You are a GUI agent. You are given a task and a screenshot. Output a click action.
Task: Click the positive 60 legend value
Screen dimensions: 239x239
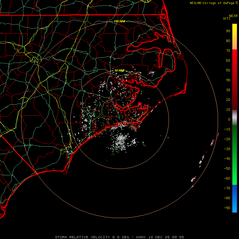coord(228,61)
